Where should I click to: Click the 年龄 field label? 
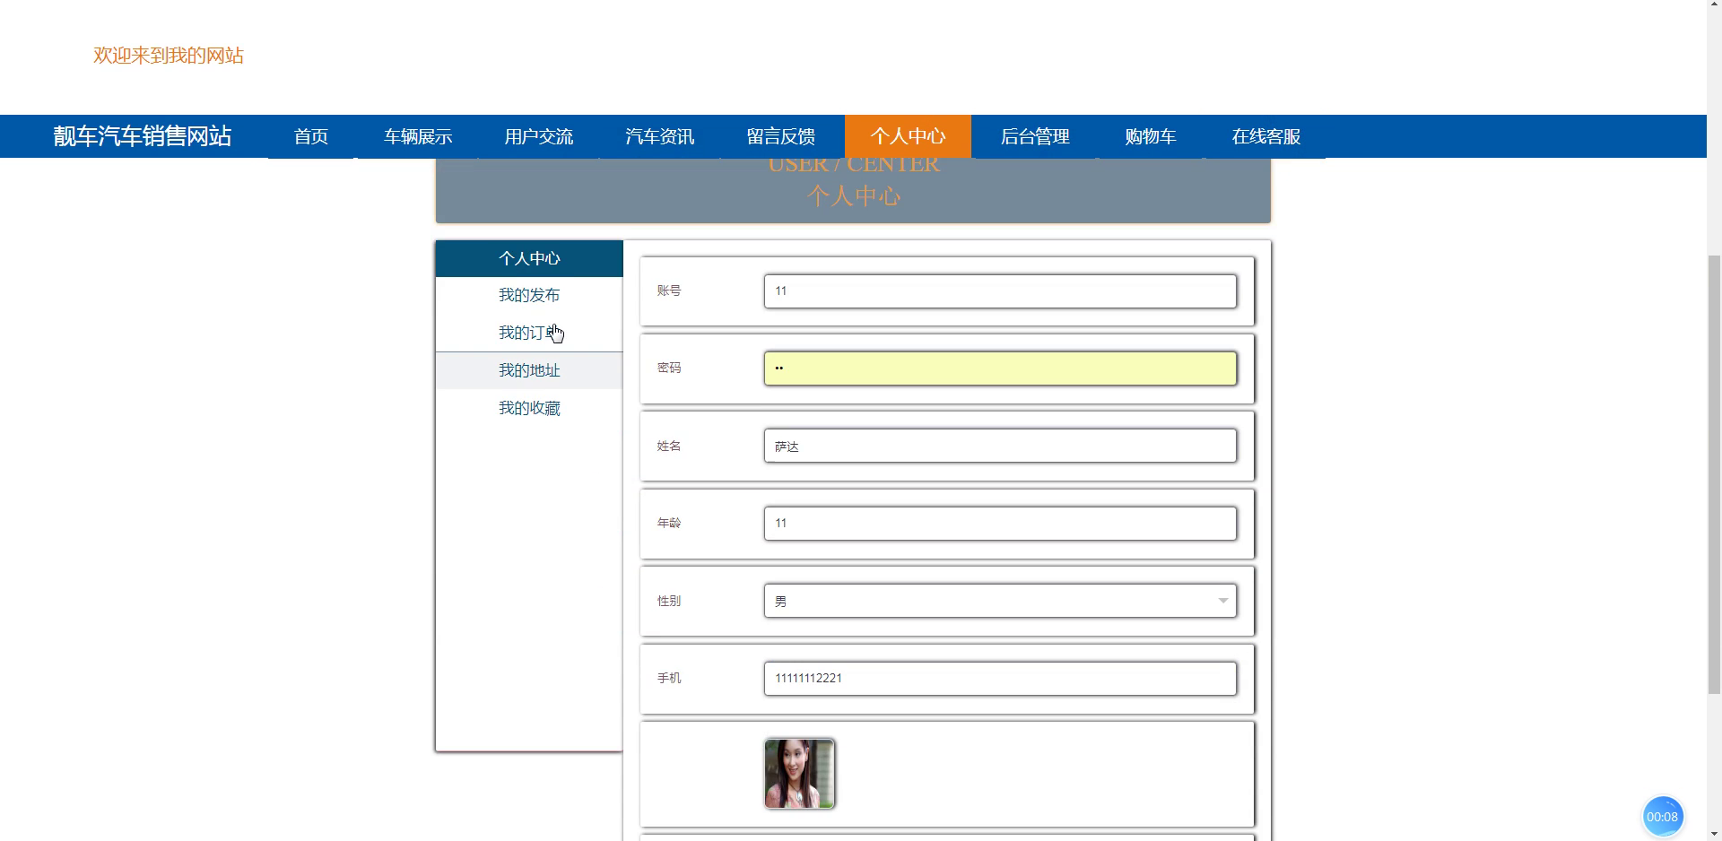click(669, 523)
